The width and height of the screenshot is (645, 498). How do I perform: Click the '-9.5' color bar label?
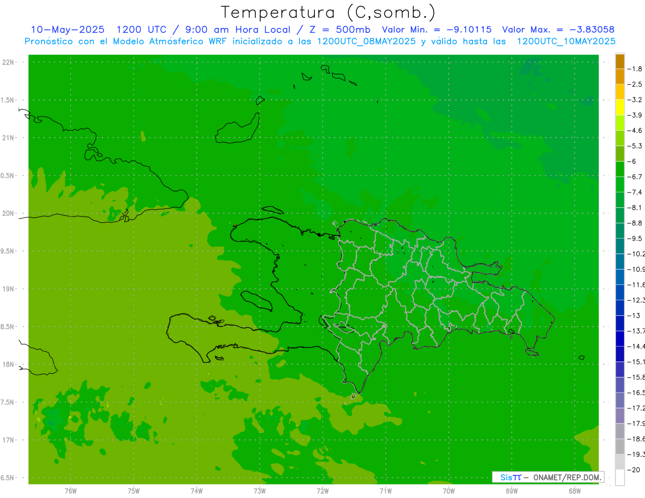(636, 238)
